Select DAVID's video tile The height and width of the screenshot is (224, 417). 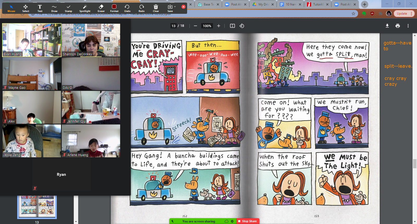tap(91, 74)
